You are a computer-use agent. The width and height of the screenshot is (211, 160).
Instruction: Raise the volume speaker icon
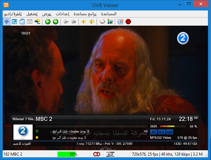(92, 22)
